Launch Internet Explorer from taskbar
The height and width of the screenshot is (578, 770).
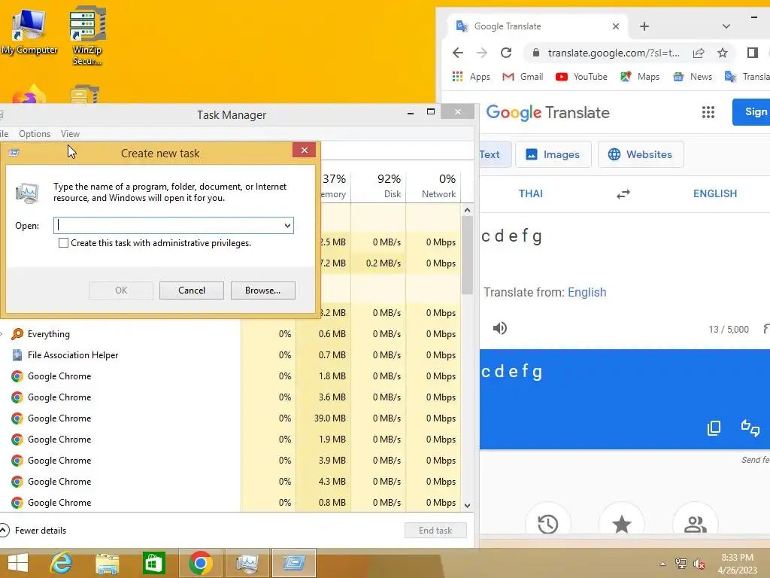point(62,563)
